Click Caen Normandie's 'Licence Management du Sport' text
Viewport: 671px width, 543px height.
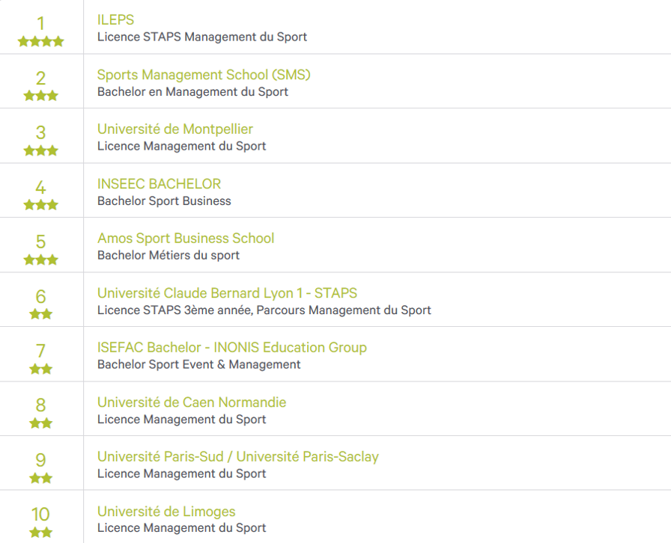pyautogui.click(x=181, y=420)
